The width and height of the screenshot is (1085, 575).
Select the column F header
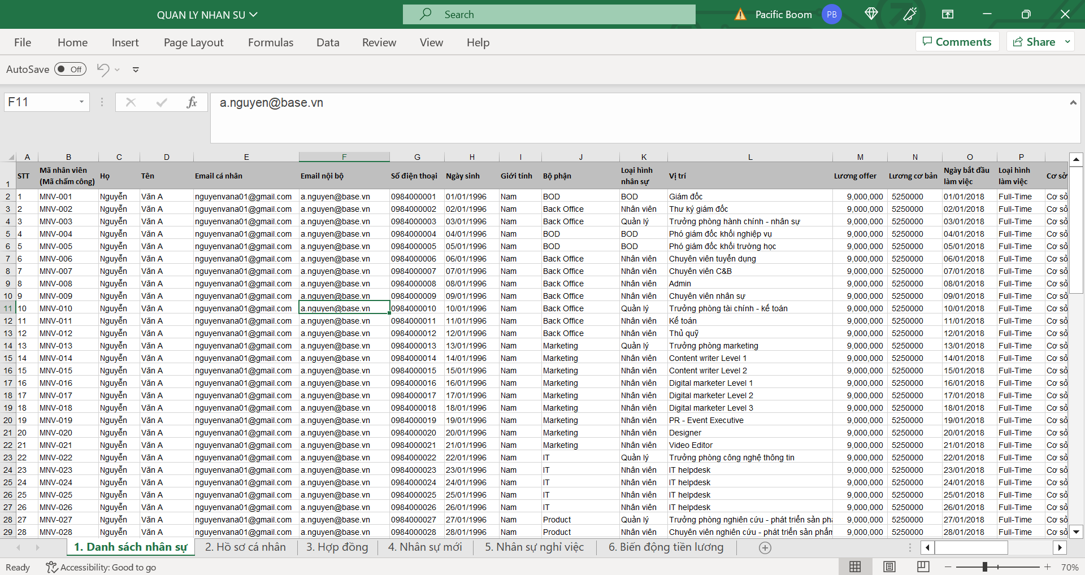click(x=344, y=157)
